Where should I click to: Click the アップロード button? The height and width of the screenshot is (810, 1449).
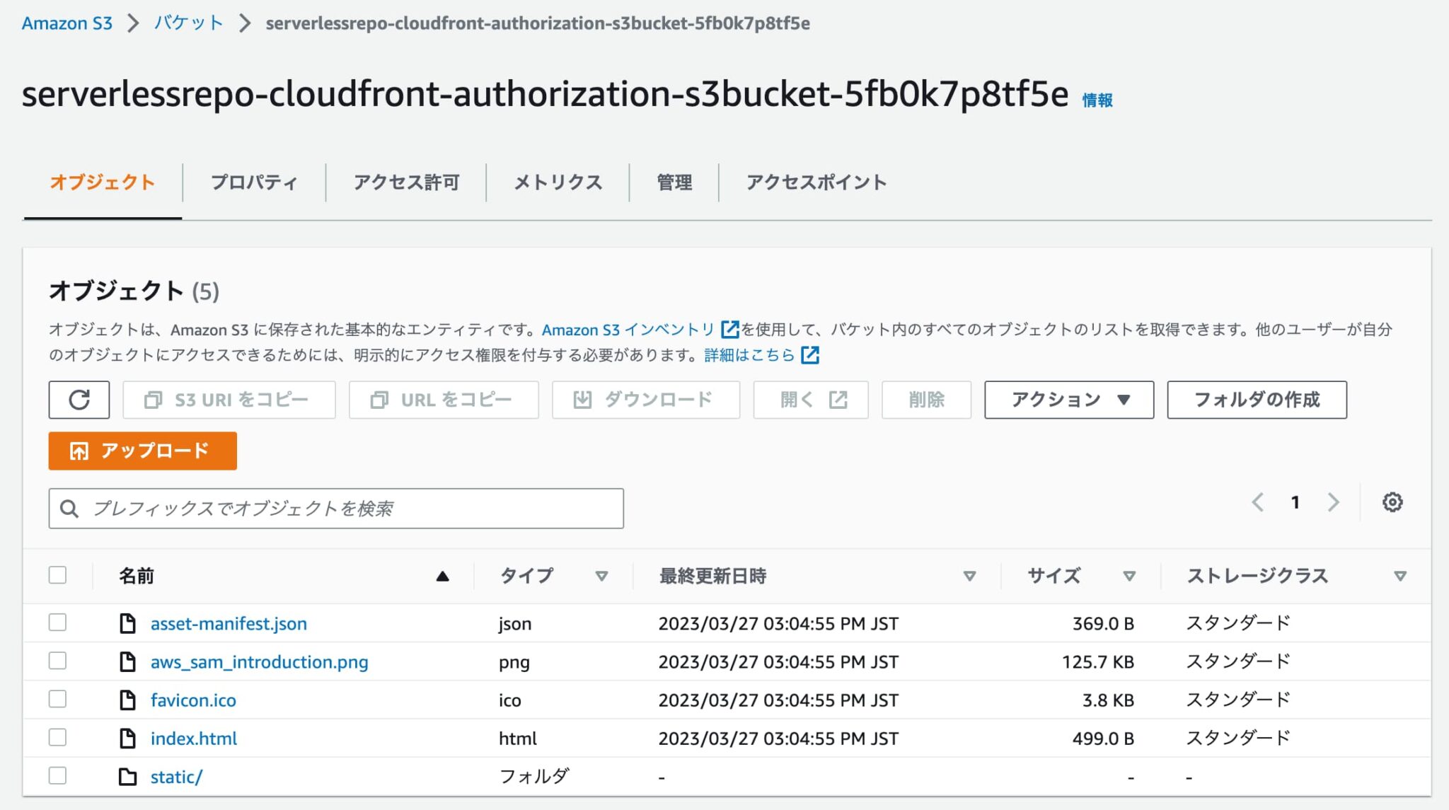pos(142,450)
